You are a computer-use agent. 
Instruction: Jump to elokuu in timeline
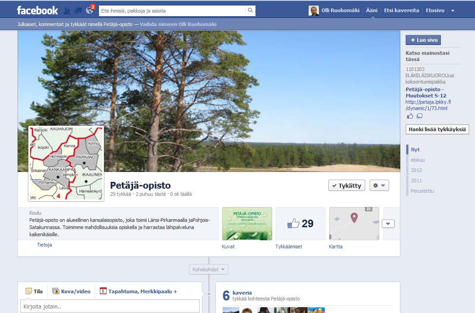tap(418, 160)
